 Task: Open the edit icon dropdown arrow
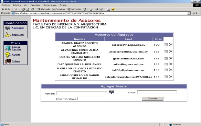(105, 9)
